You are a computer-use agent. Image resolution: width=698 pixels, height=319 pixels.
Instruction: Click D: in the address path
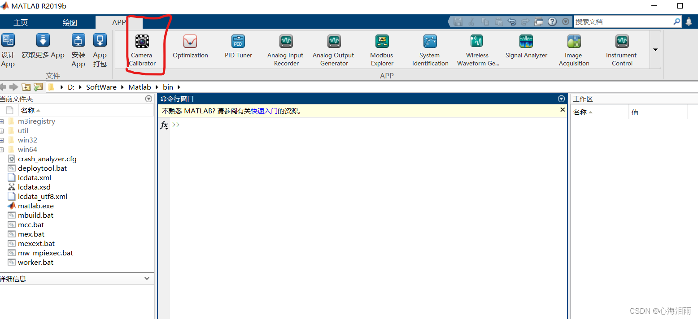[x=71, y=87]
